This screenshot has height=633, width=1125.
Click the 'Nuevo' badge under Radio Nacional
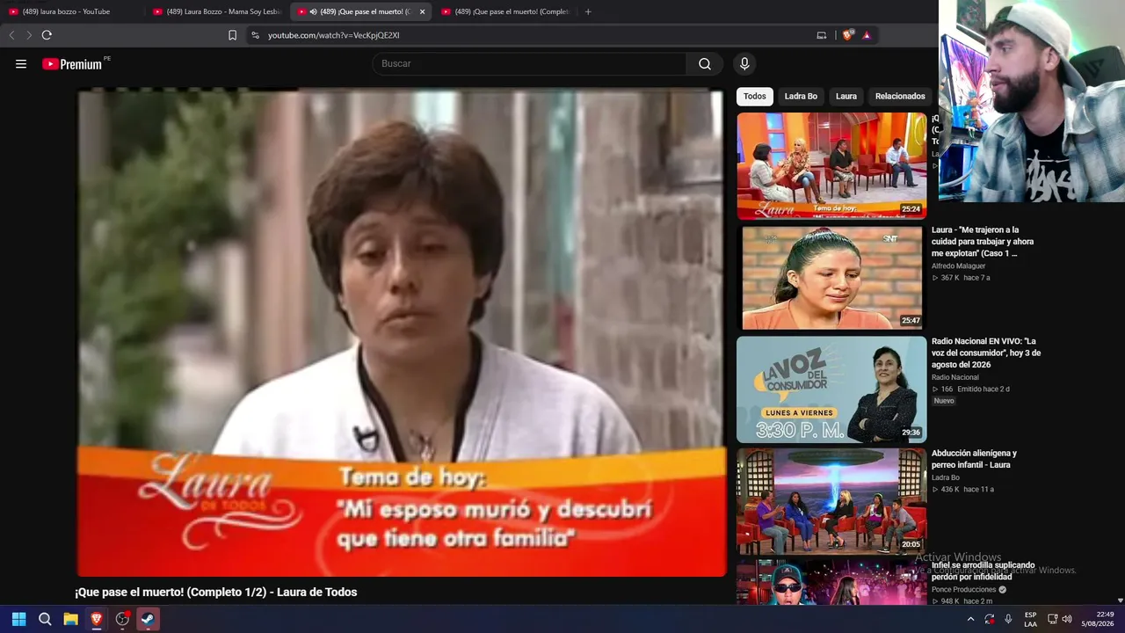944,401
